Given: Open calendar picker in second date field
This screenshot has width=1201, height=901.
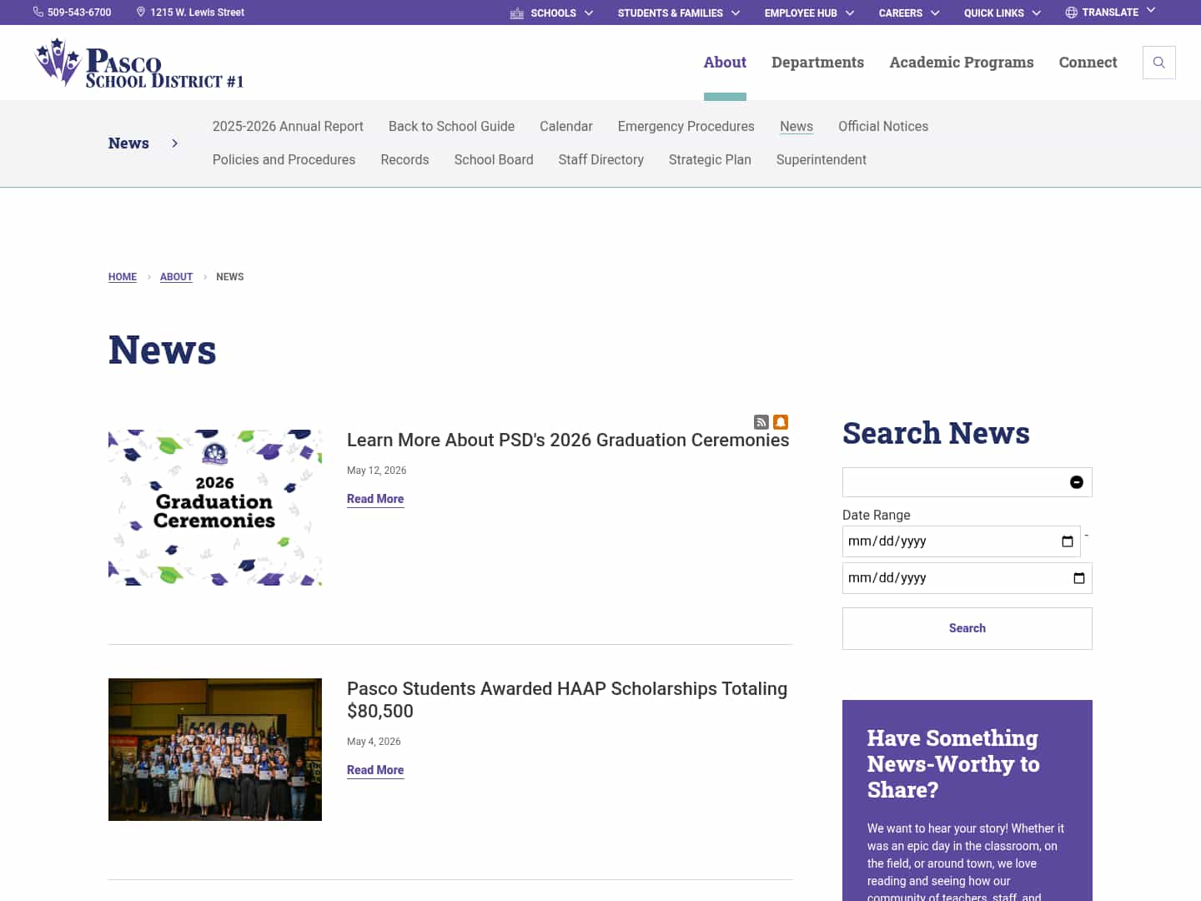Looking at the screenshot, I should tap(1078, 578).
